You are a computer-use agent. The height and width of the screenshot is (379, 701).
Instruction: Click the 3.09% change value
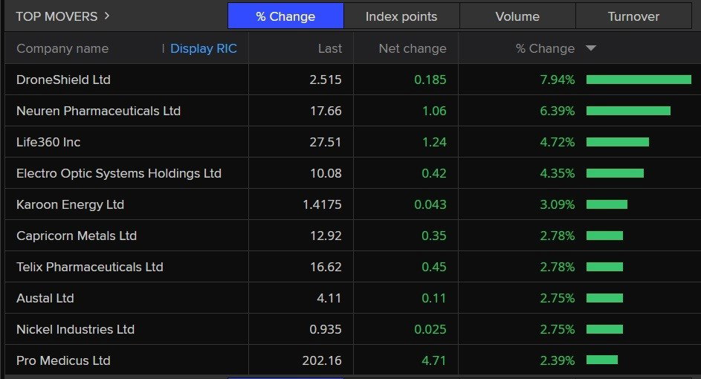(x=557, y=204)
